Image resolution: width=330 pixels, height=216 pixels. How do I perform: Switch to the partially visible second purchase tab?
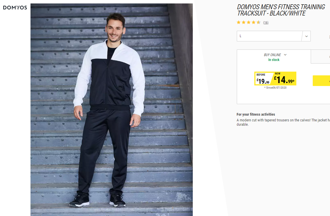click(x=321, y=57)
